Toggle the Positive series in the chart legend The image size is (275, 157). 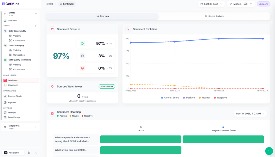[189, 98]
